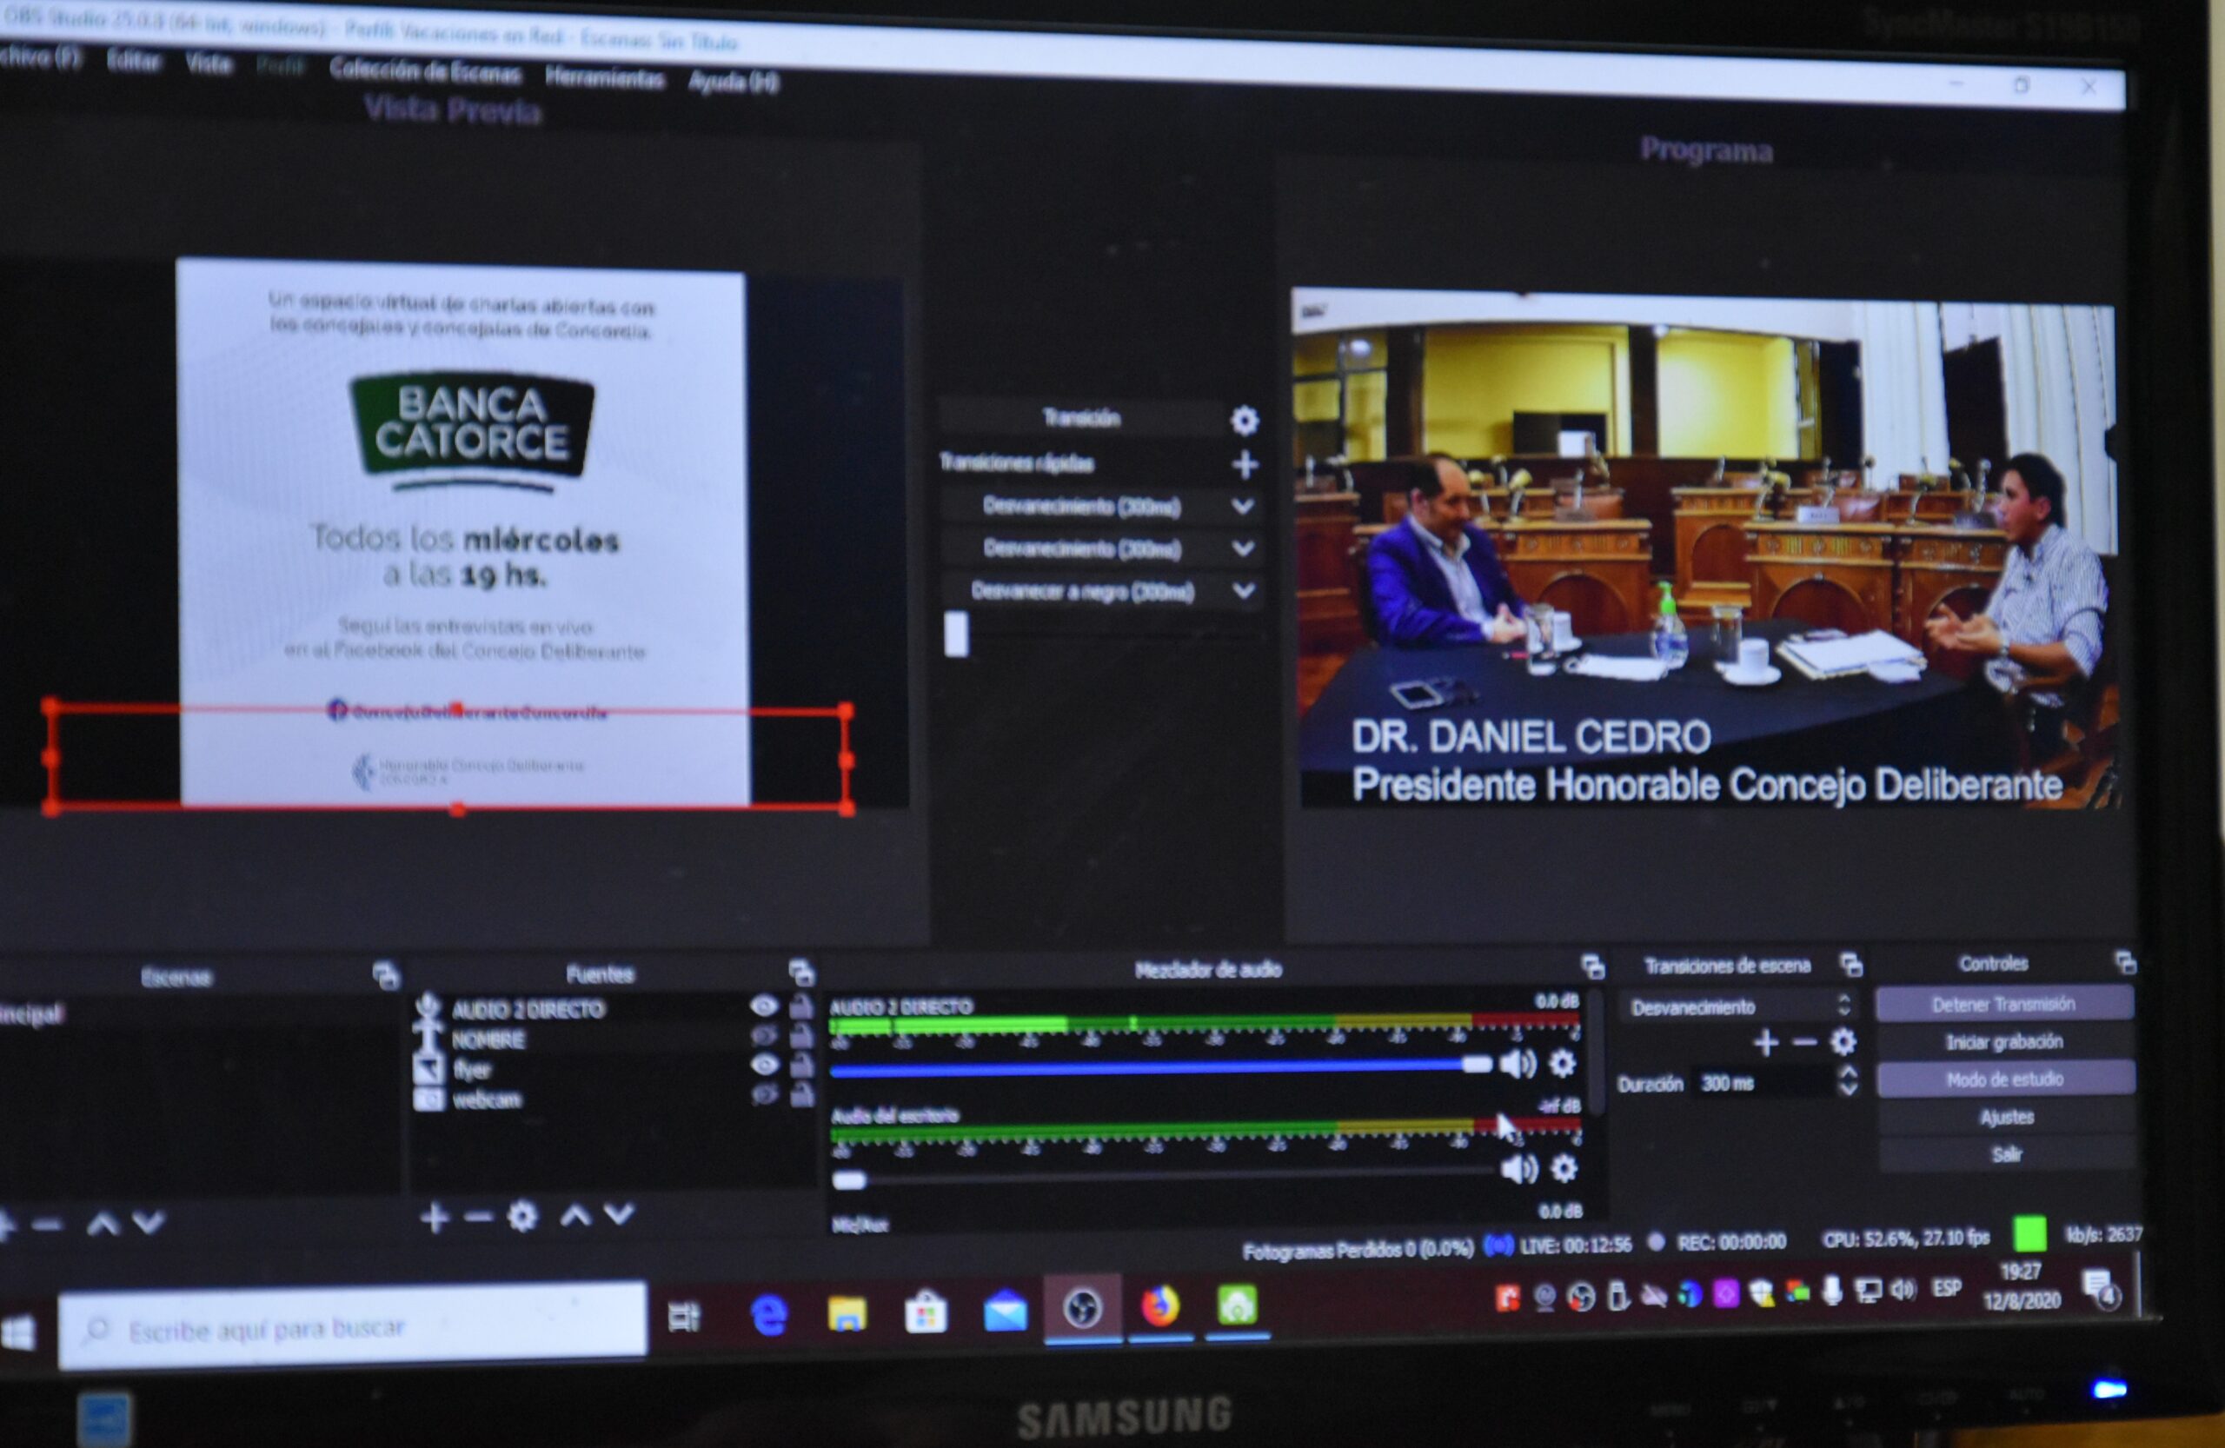Viewport: 2225px width, 1448px height.
Task: Toggle Modo de estudio button
Action: (x=2005, y=1079)
